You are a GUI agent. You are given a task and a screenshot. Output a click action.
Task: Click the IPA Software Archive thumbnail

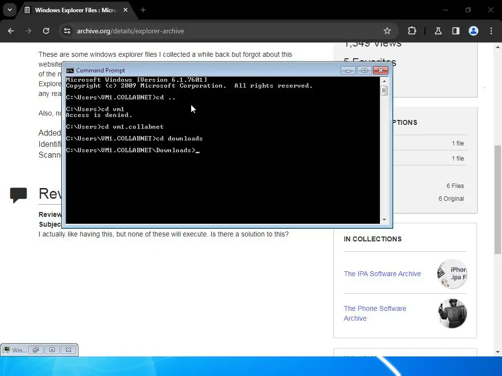pos(452,274)
